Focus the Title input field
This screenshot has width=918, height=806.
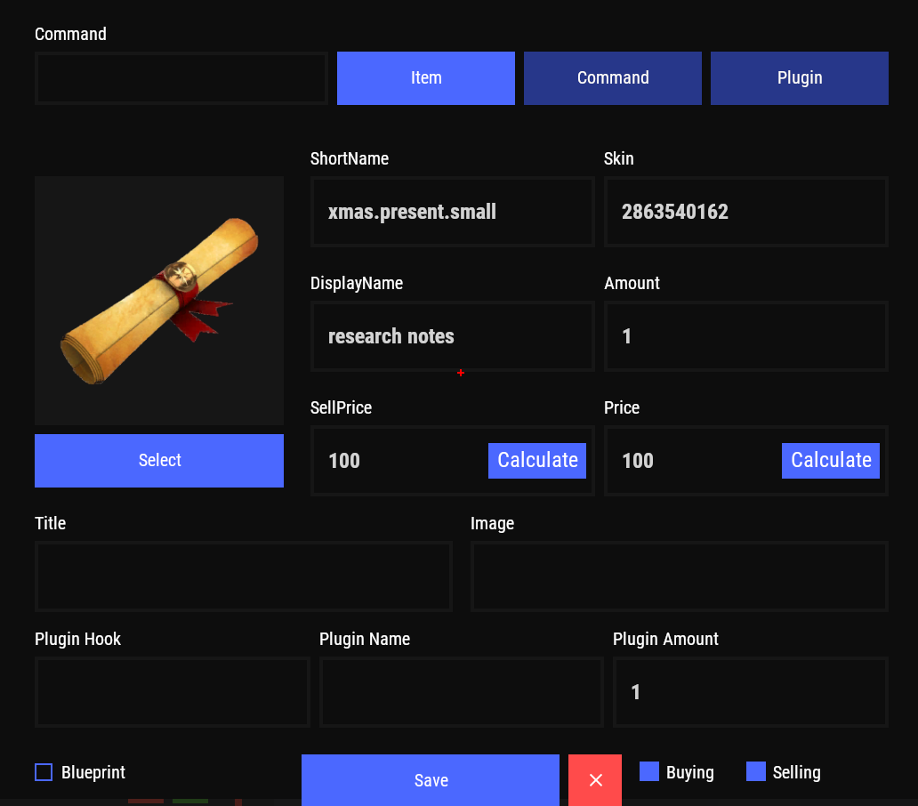[244, 576]
